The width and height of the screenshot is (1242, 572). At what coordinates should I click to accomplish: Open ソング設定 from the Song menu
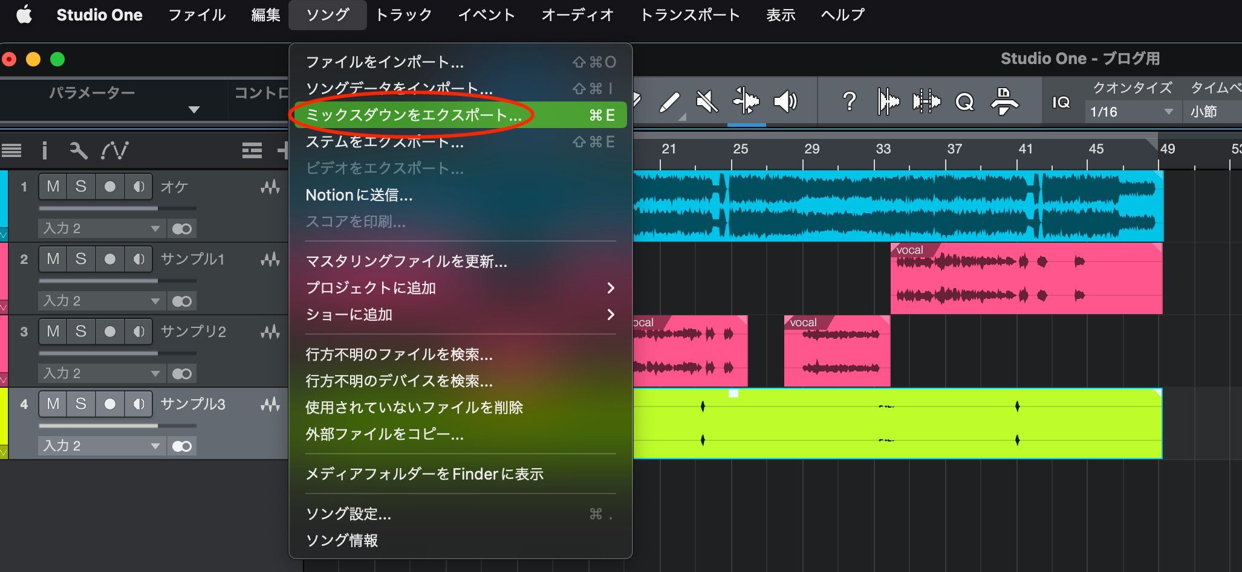tap(348, 514)
